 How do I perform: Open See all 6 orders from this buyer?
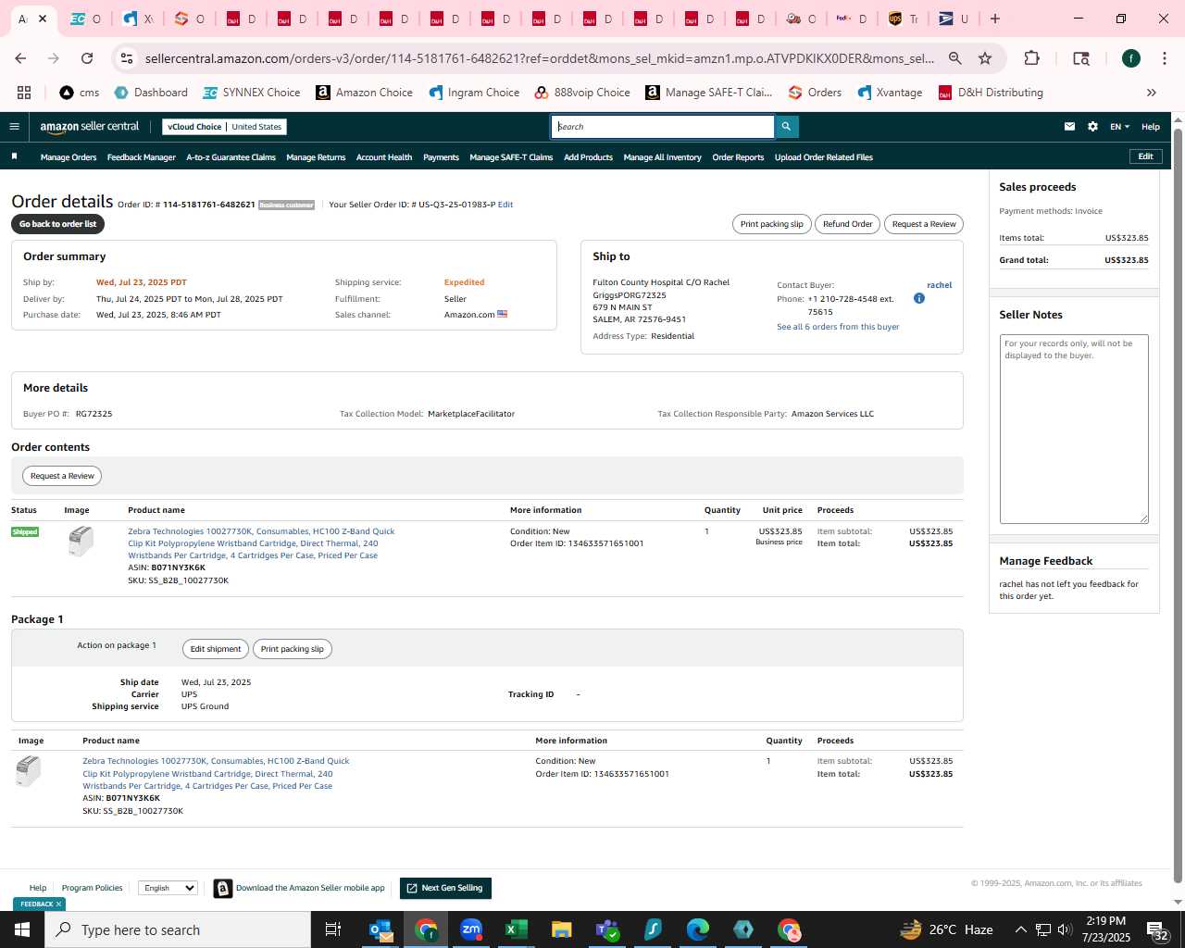pos(838,327)
